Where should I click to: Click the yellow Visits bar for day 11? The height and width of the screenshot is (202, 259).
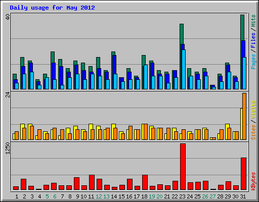[x=91, y=127]
